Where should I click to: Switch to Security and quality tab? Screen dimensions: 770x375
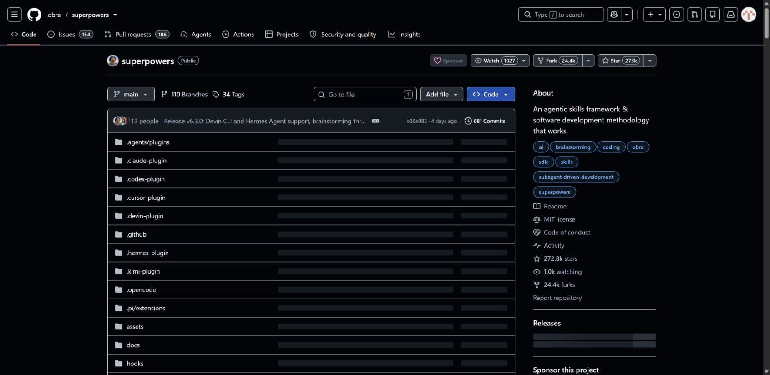[x=343, y=35]
